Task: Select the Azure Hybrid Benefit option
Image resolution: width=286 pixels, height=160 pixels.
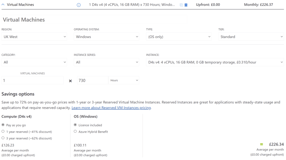Action: tap(75, 132)
